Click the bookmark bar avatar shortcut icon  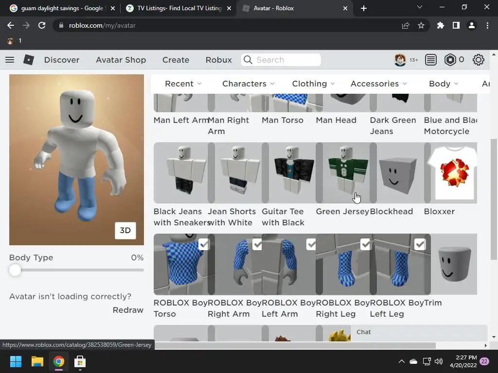(11, 41)
